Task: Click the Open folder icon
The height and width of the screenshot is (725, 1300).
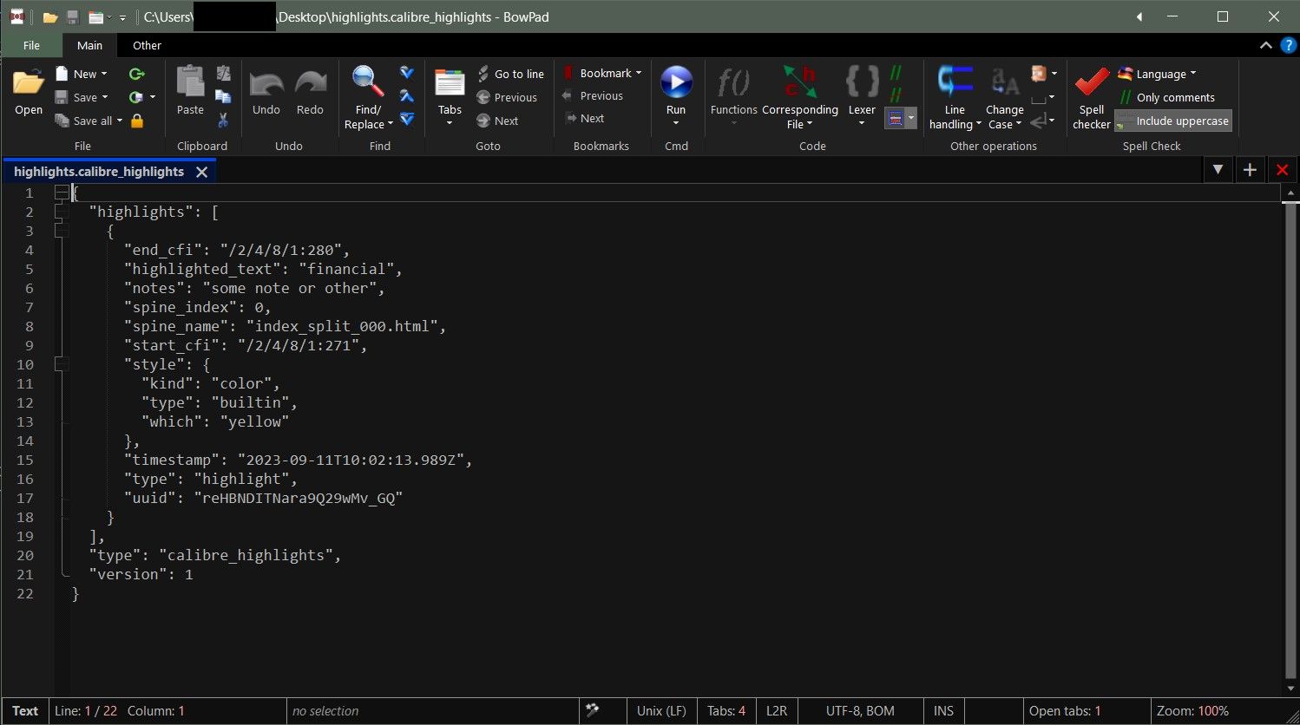Action: [x=29, y=85]
